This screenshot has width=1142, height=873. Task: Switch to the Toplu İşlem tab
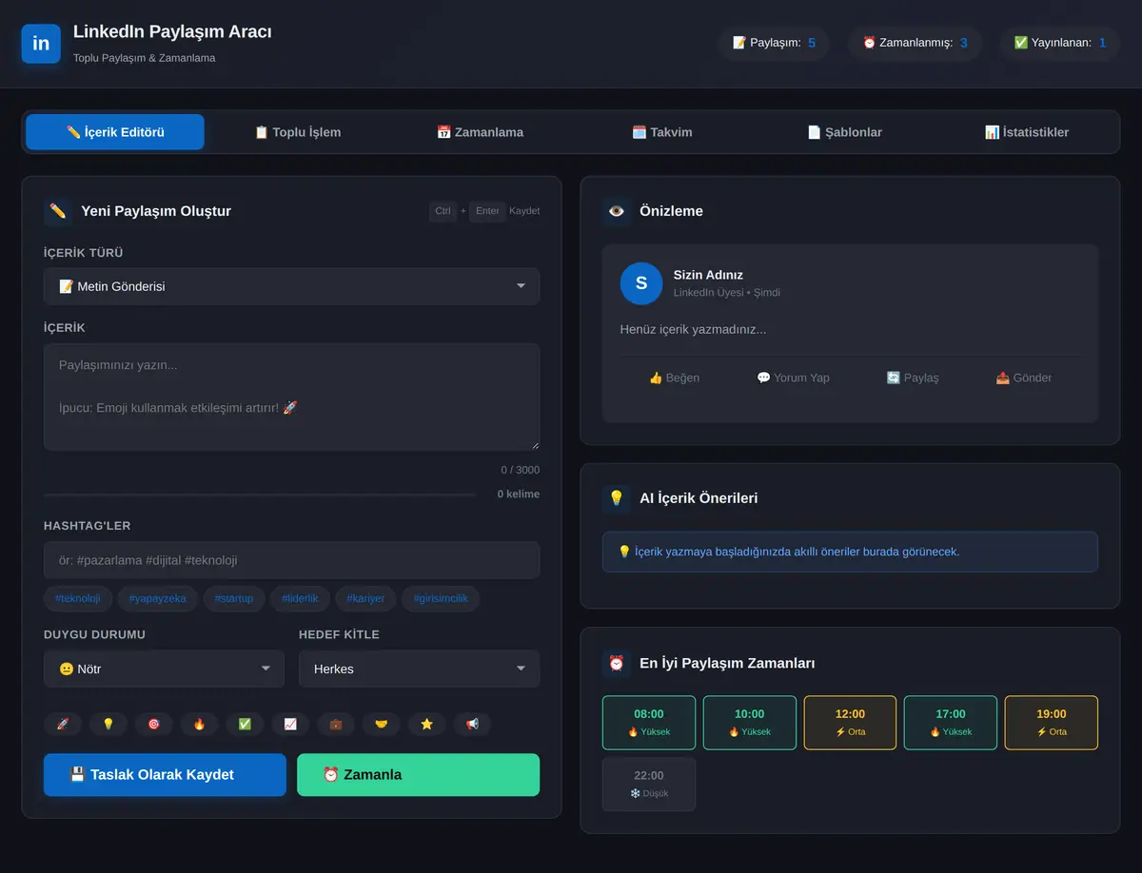[297, 132]
